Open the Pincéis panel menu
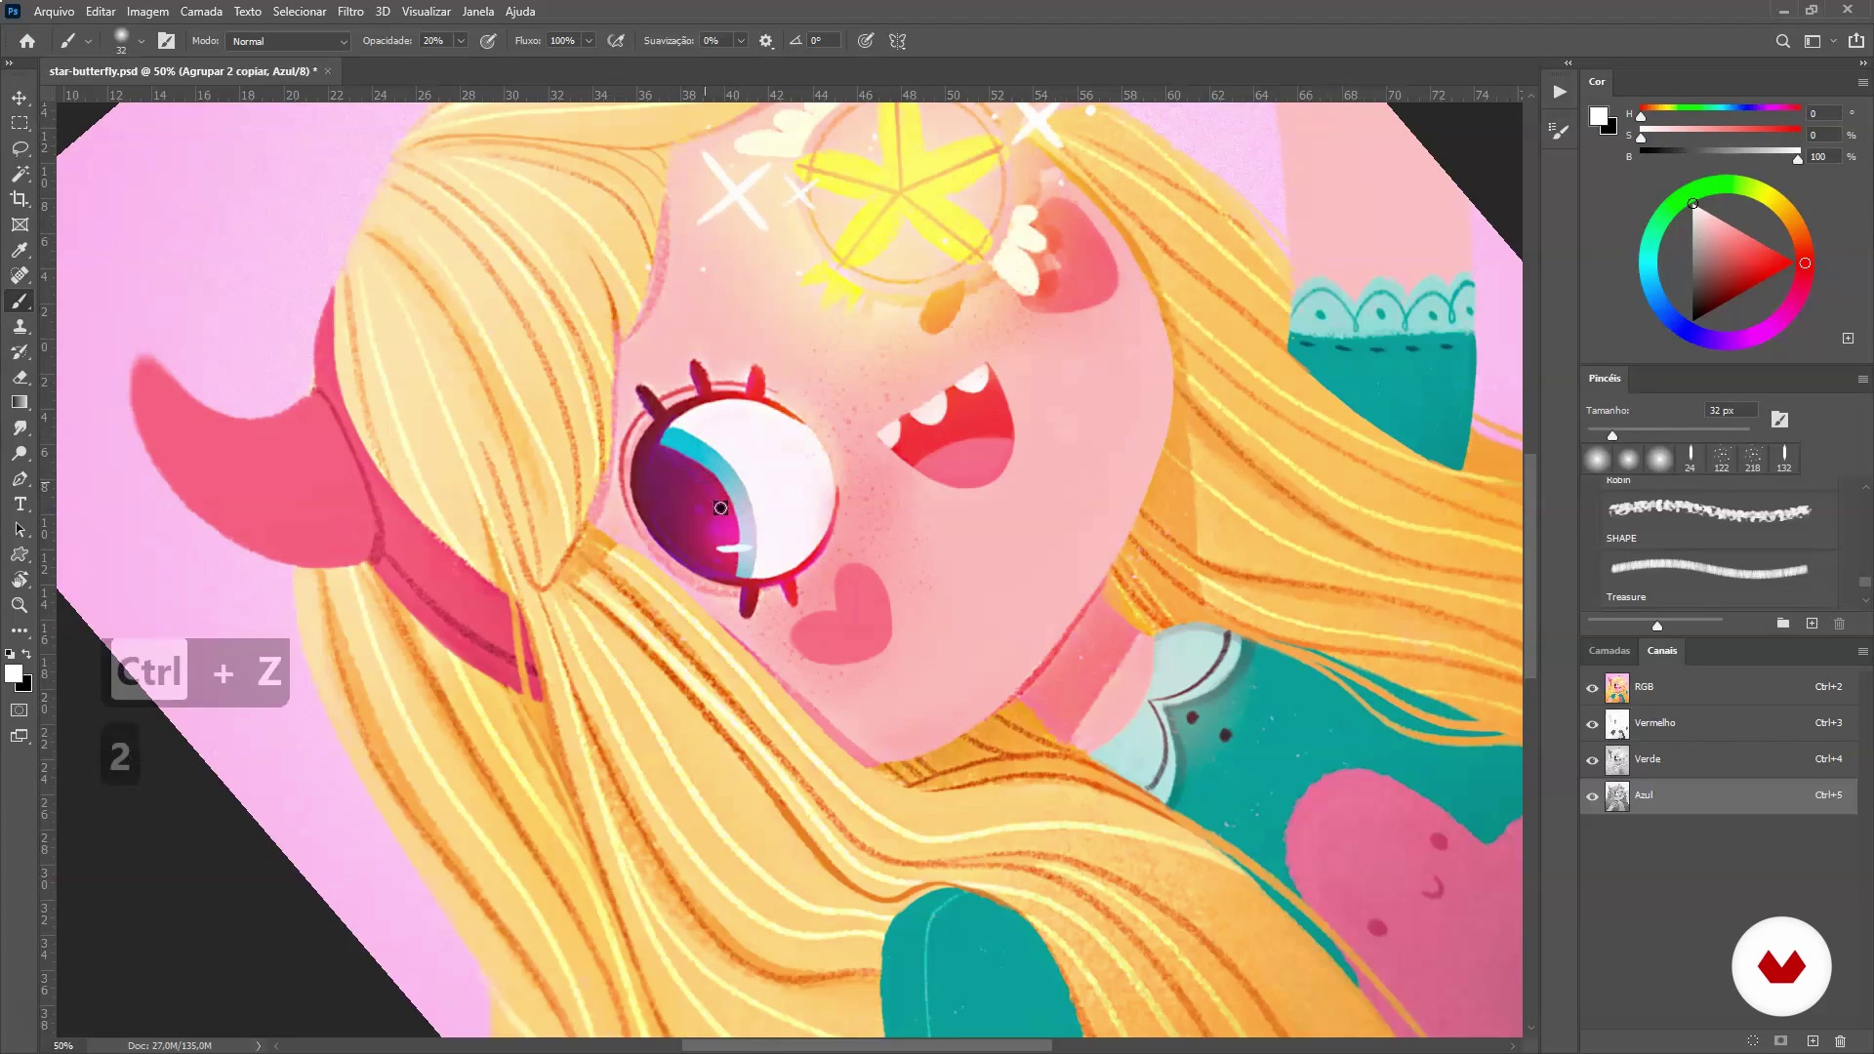 point(1862,379)
